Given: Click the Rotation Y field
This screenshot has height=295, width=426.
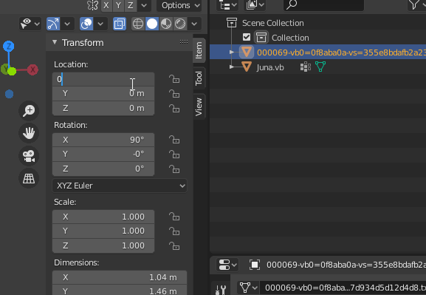Looking at the screenshot, I should pos(103,155).
